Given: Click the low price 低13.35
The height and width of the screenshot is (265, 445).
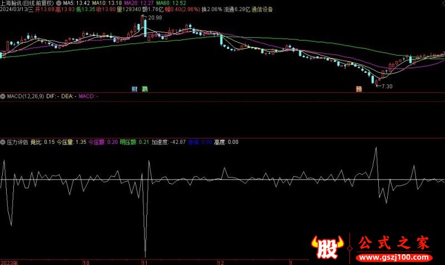Looking at the screenshot, I should tap(86, 9).
